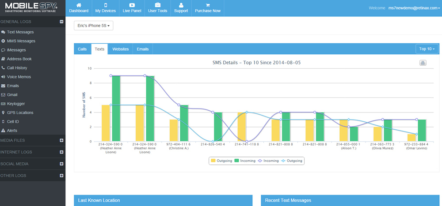
Task: Open the ms7newdemo account dropdown
Action: pyautogui.click(x=414, y=8)
